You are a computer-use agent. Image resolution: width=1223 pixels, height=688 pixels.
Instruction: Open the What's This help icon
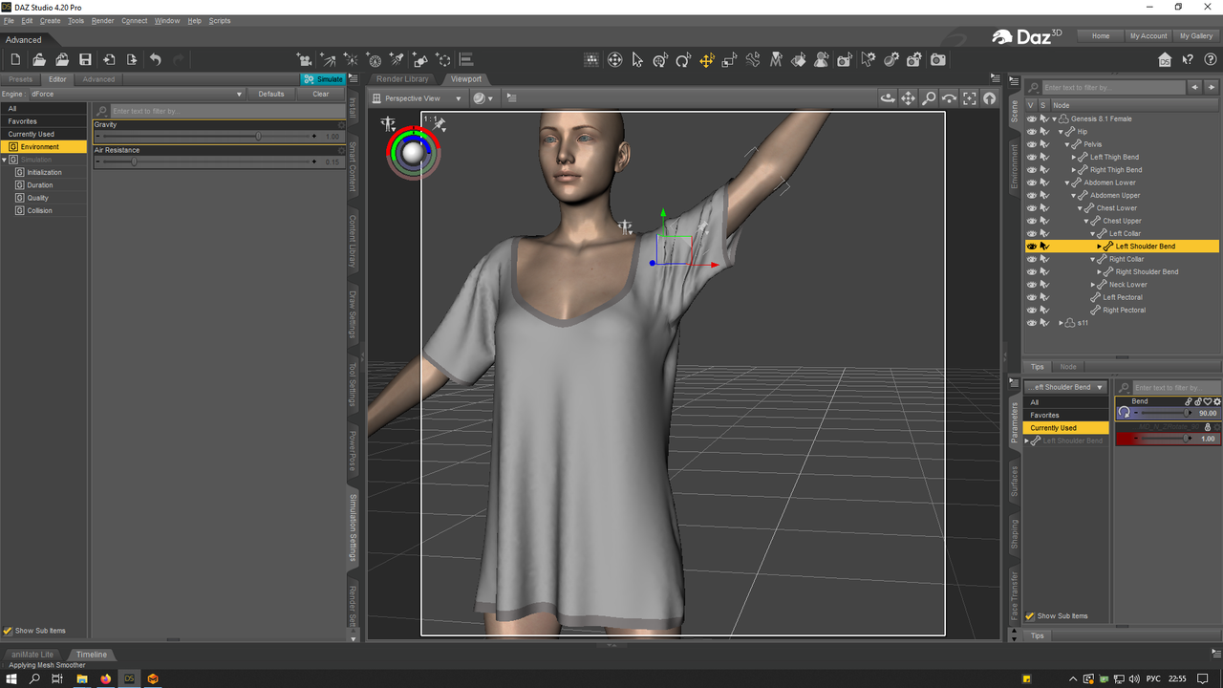tap(1188, 59)
